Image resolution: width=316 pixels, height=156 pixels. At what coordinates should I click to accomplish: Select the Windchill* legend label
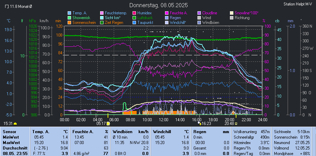tap(178, 23)
